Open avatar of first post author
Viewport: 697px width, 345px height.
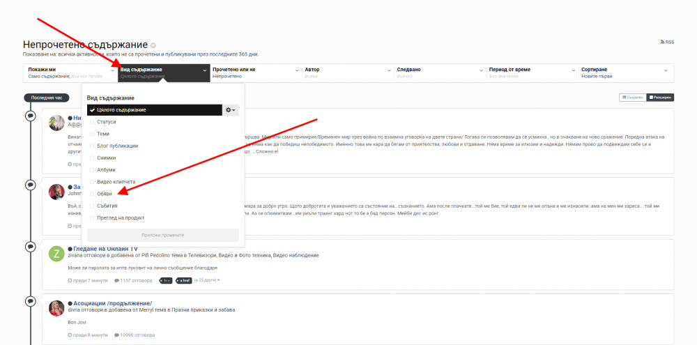click(x=56, y=123)
